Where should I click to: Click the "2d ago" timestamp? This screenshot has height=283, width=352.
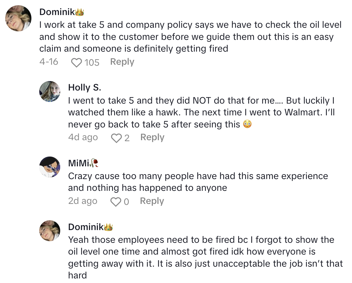pos(82,201)
